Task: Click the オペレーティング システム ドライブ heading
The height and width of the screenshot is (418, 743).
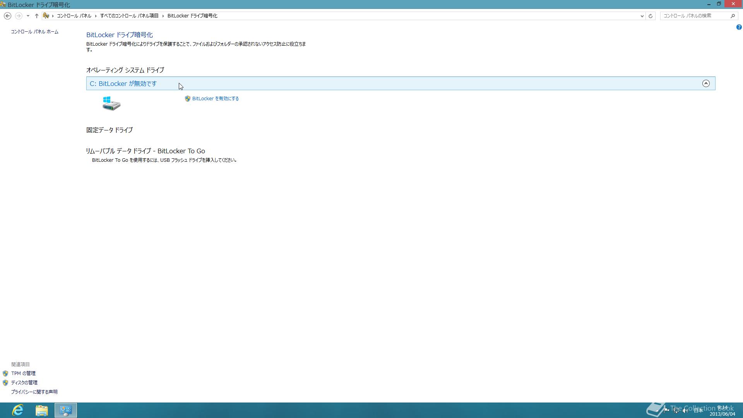Action: (x=125, y=70)
